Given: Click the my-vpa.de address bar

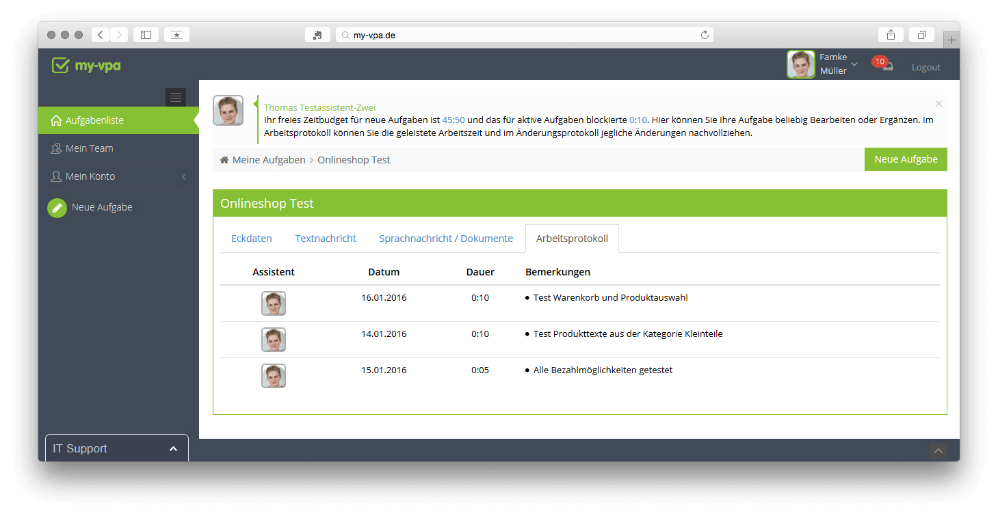Looking at the screenshot, I should (523, 35).
